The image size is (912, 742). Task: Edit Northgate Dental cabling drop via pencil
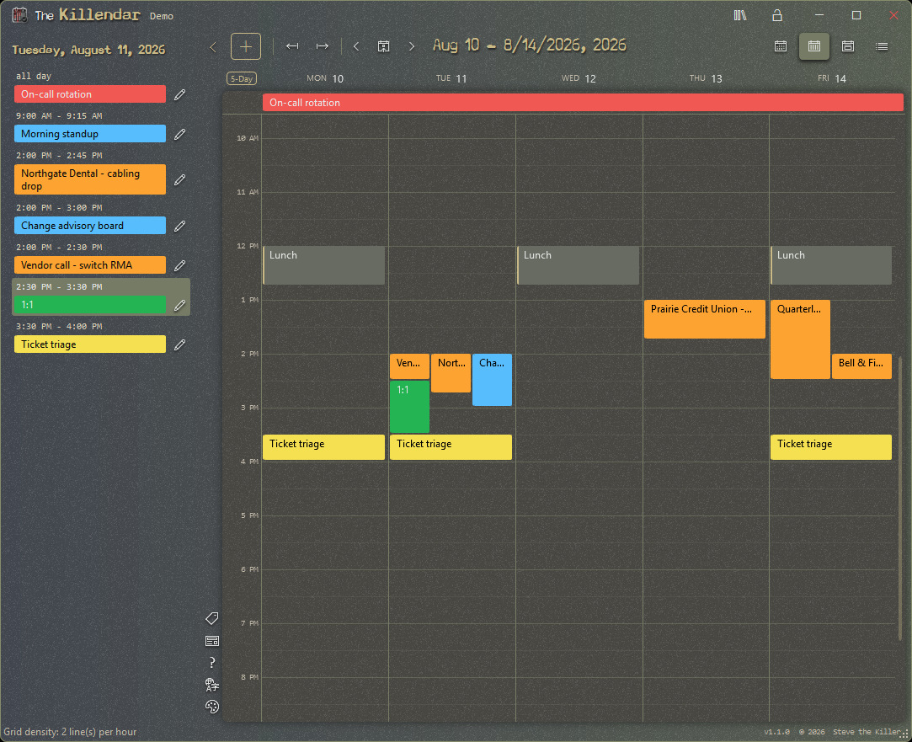(179, 179)
